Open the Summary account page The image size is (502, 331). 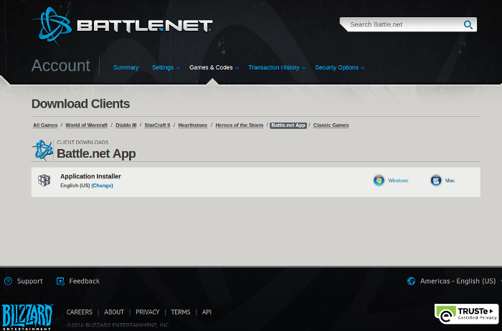126,67
